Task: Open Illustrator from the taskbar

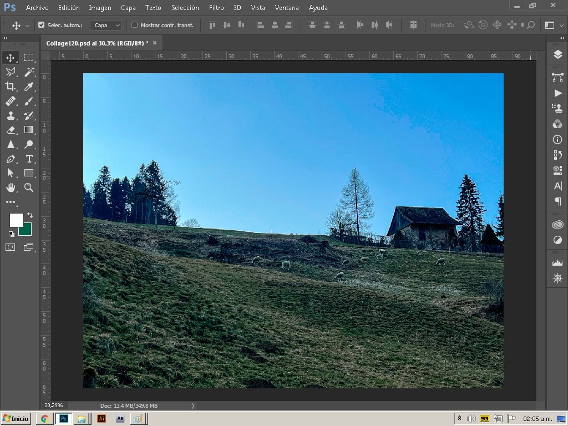Action: (102, 419)
